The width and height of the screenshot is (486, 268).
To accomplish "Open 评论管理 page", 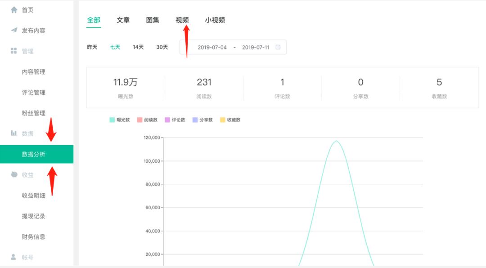I will point(33,92).
